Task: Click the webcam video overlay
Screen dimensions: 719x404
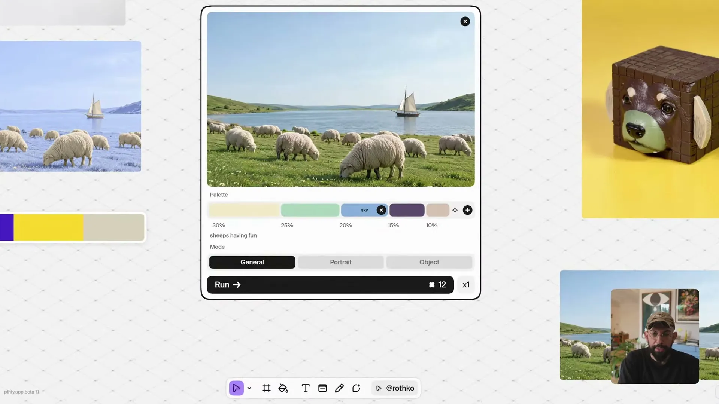Action: pyautogui.click(x=655, y=336)
